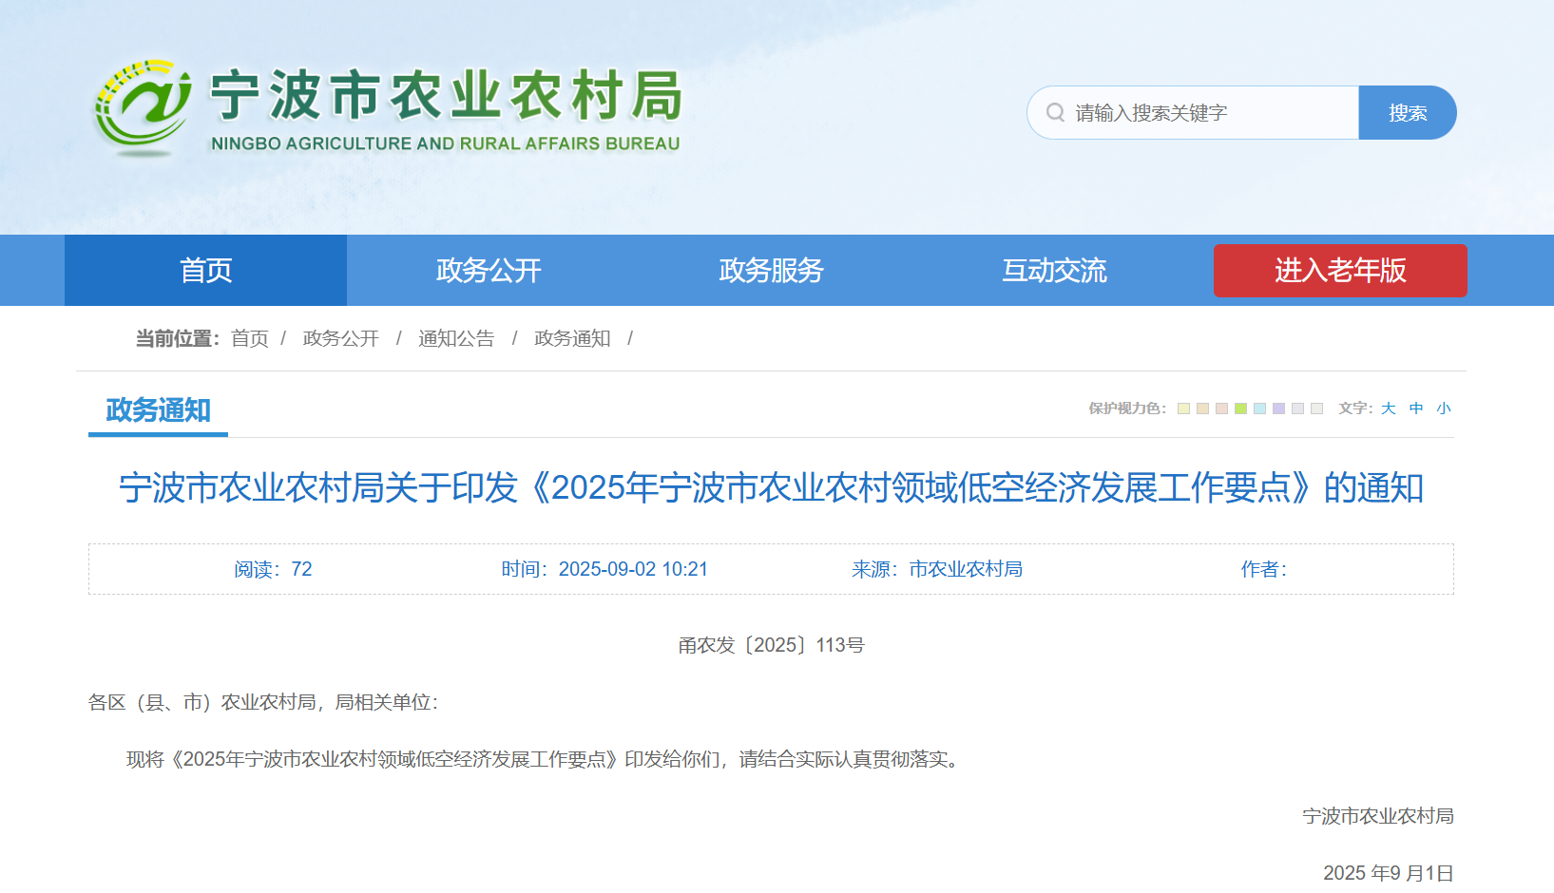Click the magnifier icon in search box
1554x893 pixels.
(x=1055, y=113)
